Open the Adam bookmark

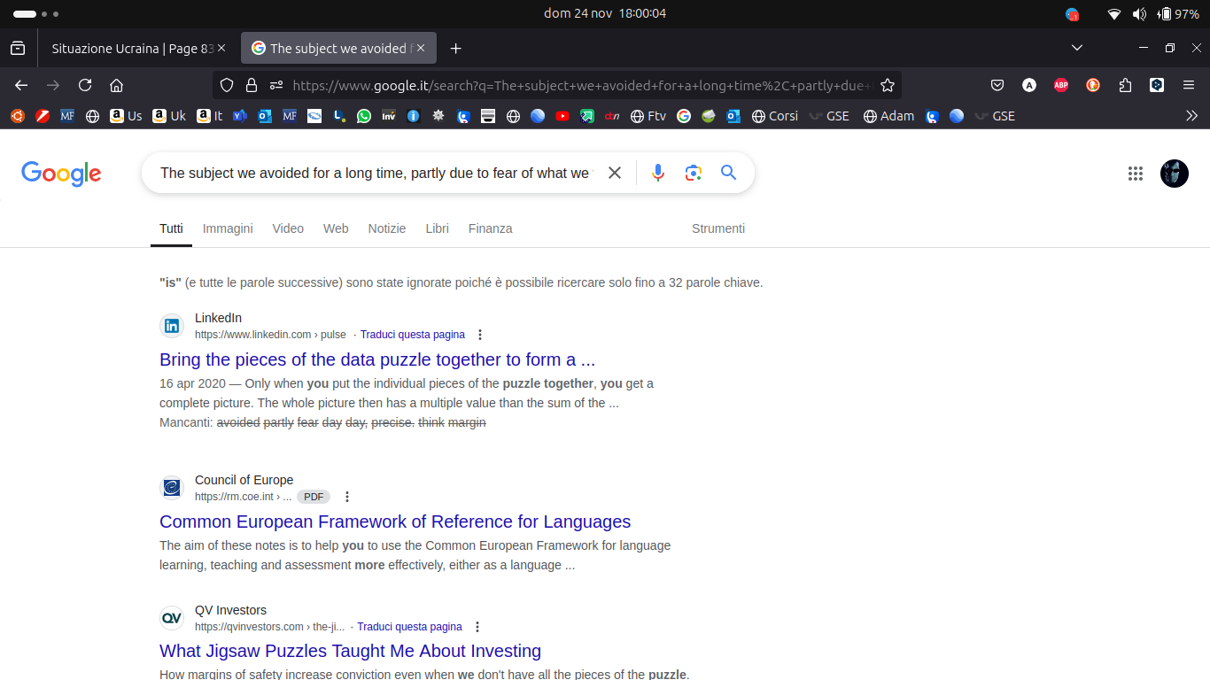click(x=888, y=116)
